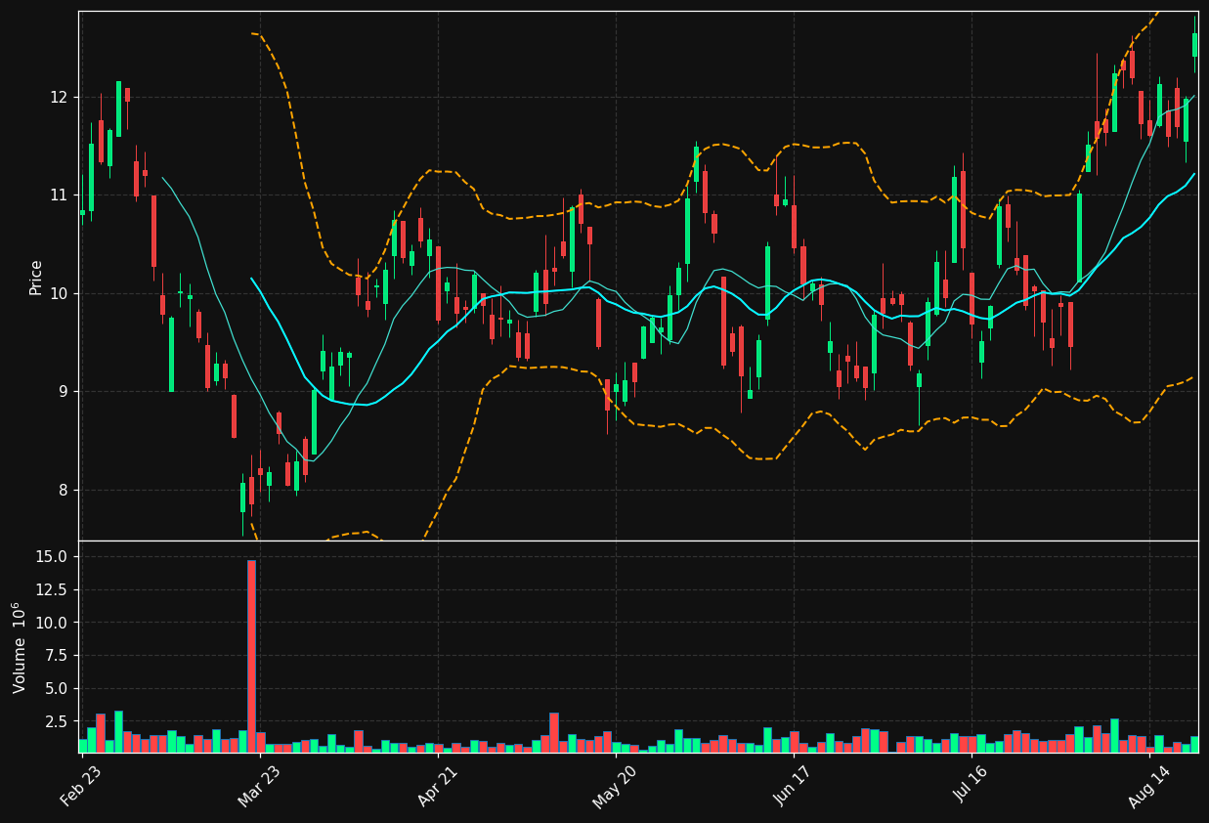Image resolution: width=1209 pixels, height=823 pixels.
Task: Click the Price axis title
Action: tap(36, 277)
